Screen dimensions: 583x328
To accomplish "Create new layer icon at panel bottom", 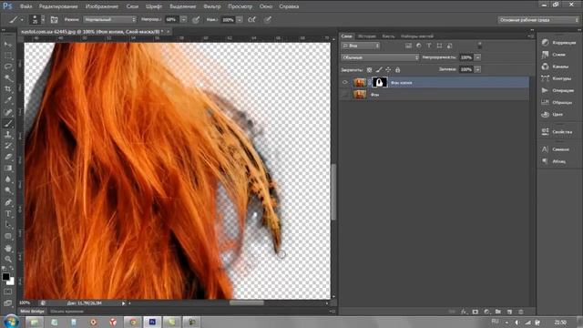I will [510, 312].
